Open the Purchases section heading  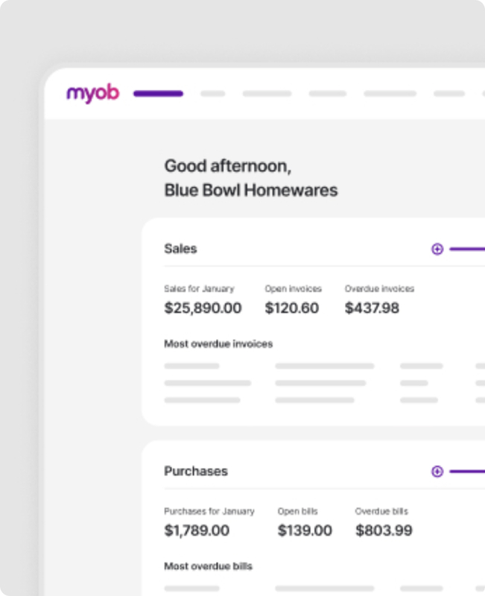pyautogui.click(x=195, y=471)
